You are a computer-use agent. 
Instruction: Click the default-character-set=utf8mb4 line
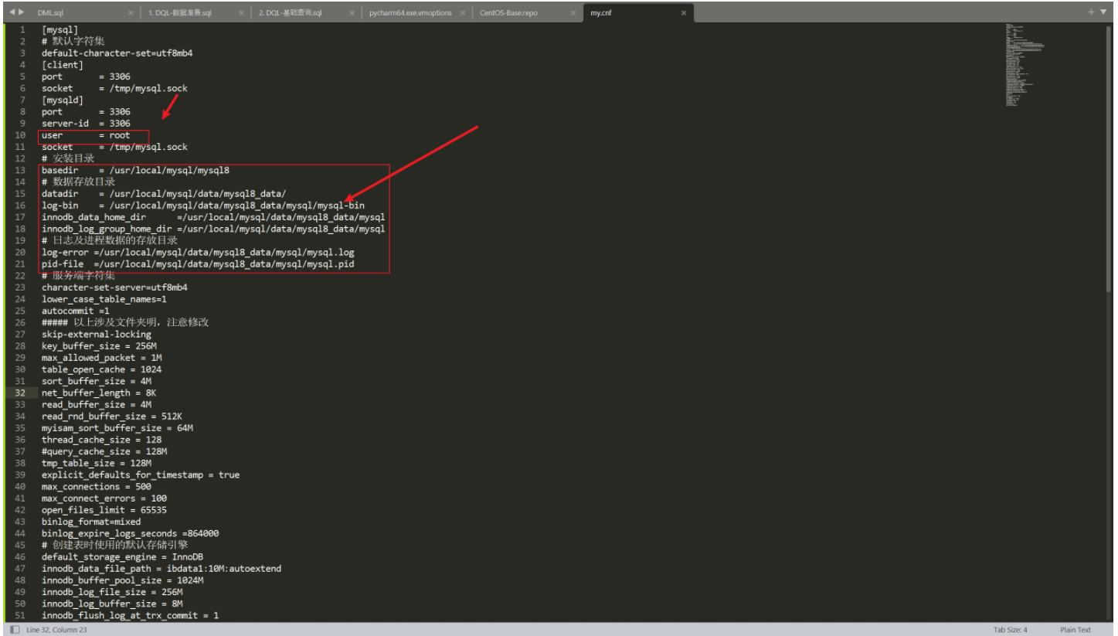(x=117, y=53)
